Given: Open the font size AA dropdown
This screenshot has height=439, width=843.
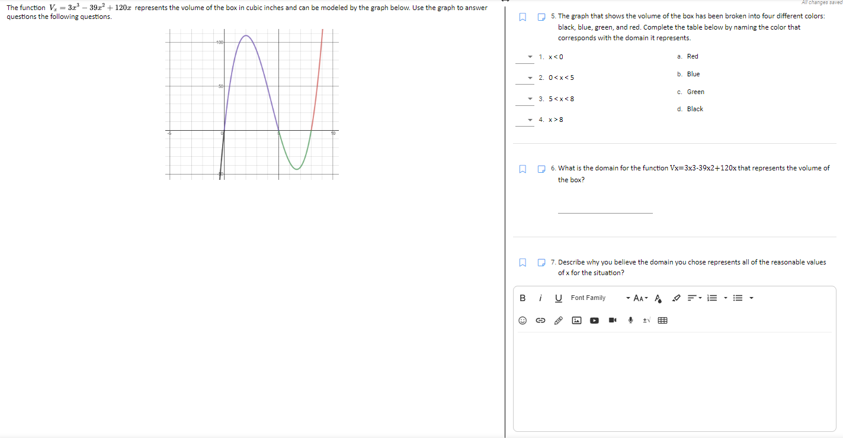Looking at the screenshot, I should click(639, 298).
